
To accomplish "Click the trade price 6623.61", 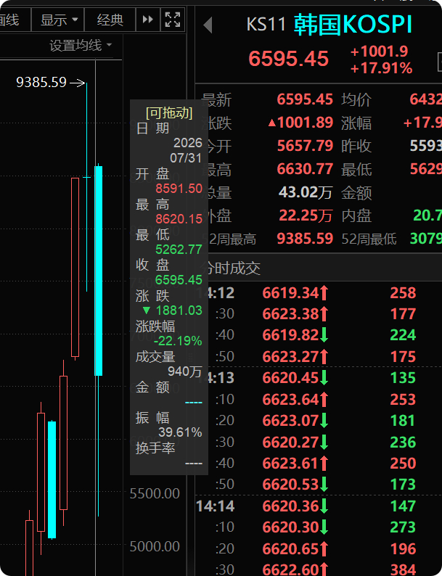I will (x=290, y=464).
